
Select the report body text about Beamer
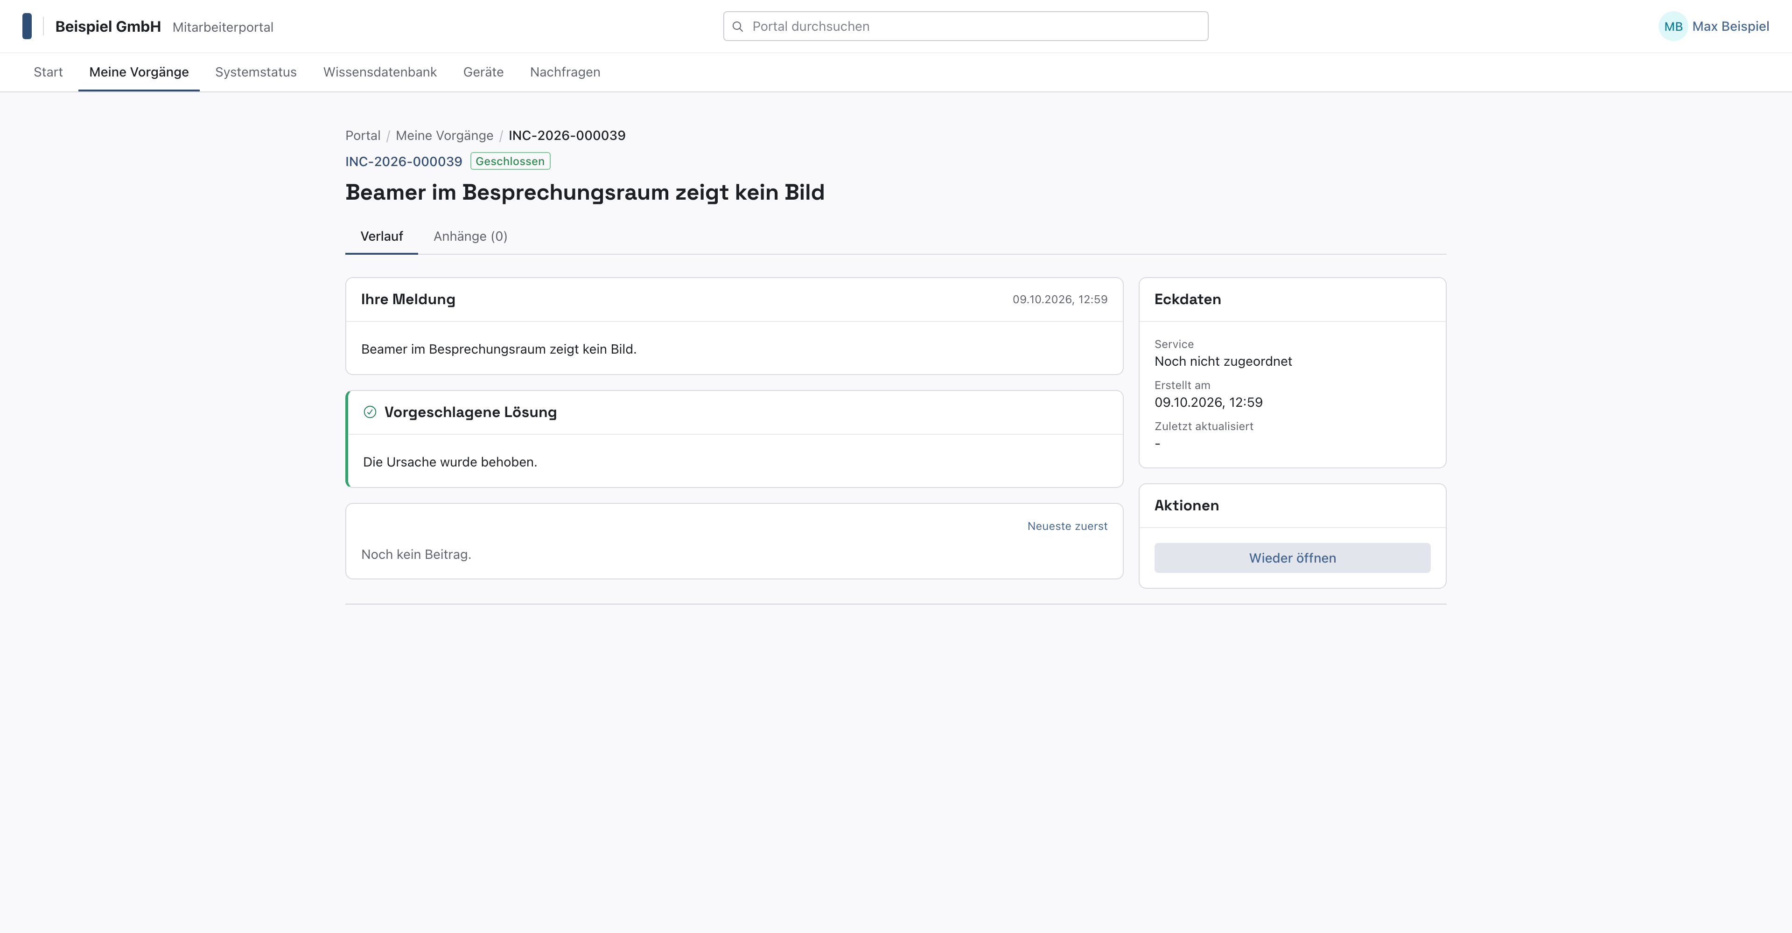499,349
